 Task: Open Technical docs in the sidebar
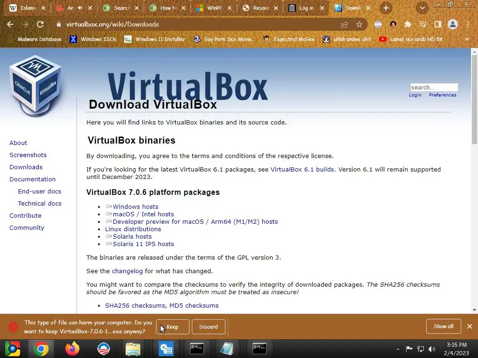coord(40,203)
